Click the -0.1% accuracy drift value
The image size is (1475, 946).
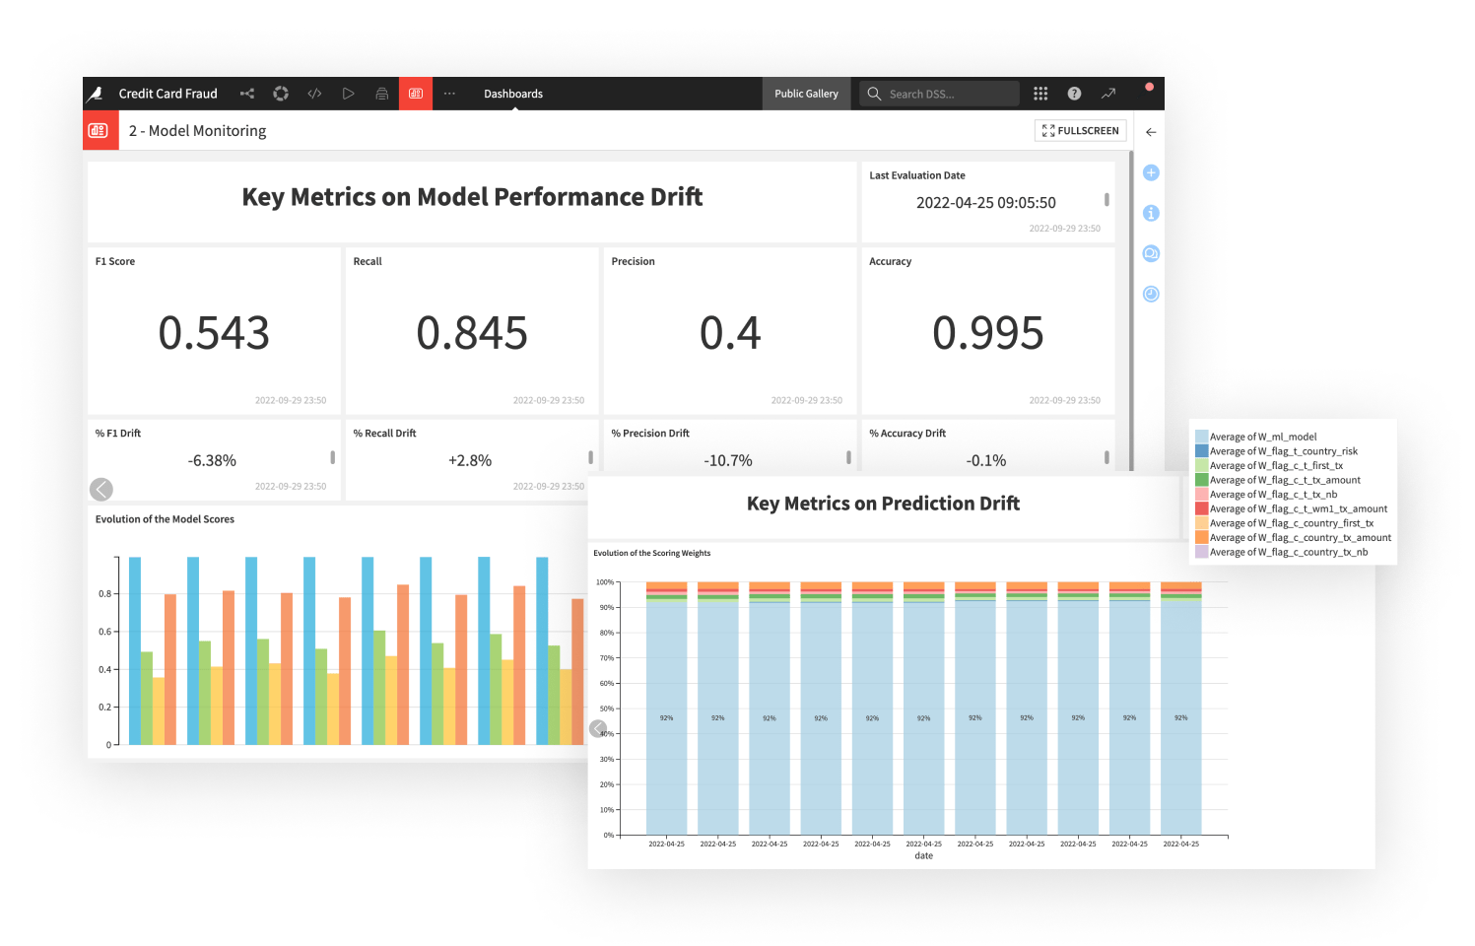coord(986,460)
